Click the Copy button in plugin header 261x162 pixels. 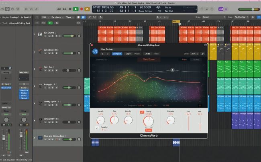[x=128, y=54]
